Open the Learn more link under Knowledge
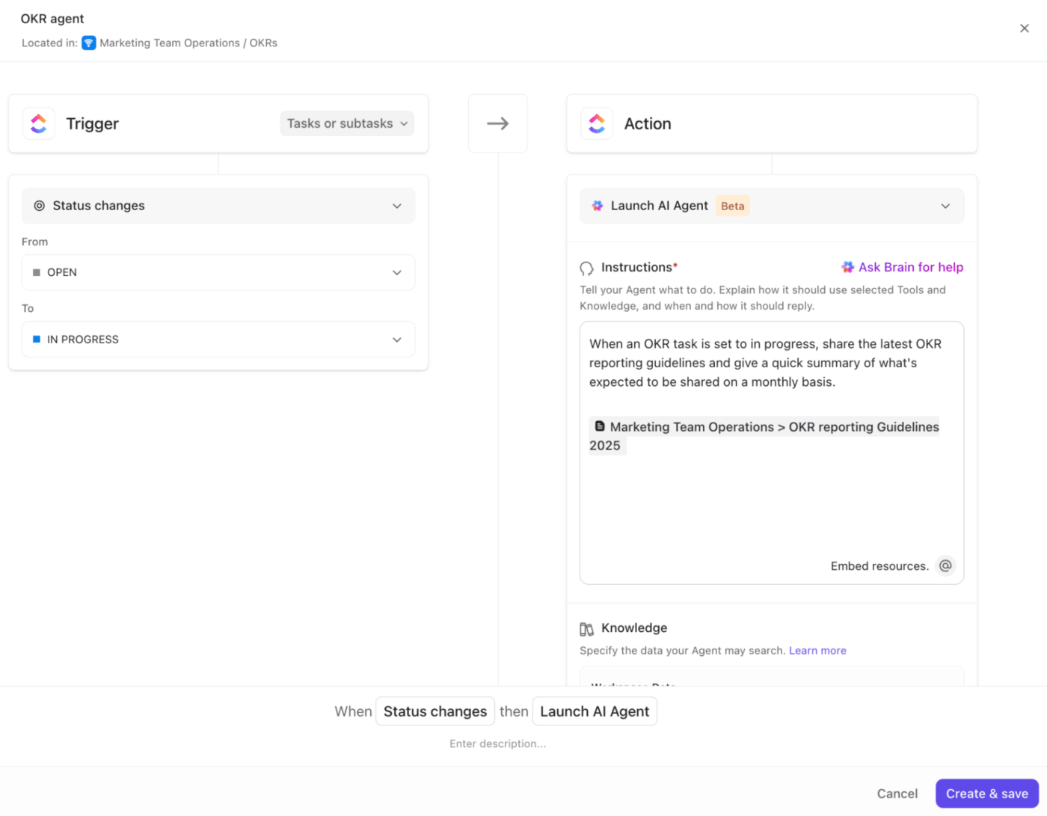 point(817,650)
